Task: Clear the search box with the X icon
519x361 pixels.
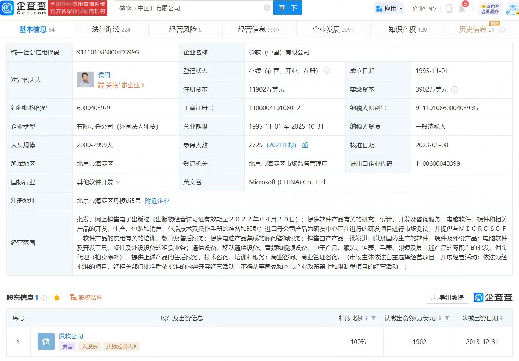Action: point(267,8)
